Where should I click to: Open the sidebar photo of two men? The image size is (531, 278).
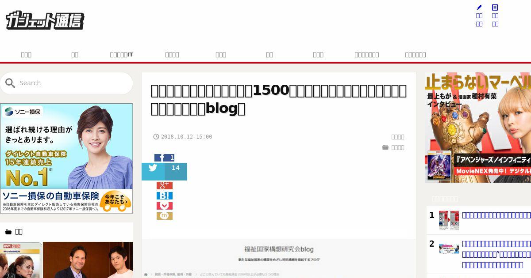point(88,260)
